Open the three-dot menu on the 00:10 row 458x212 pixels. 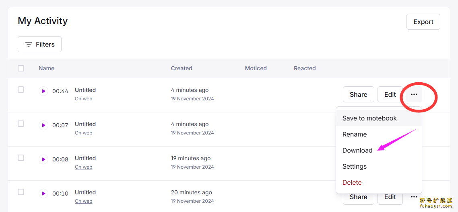(x=414, y=197)
